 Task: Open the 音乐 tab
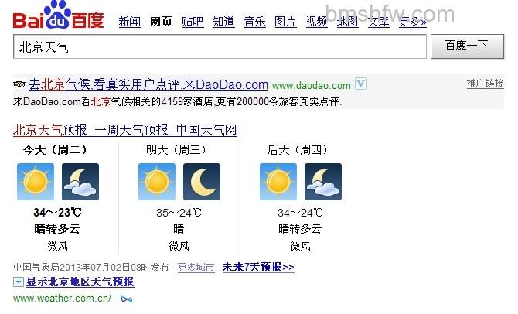(254, 22)
